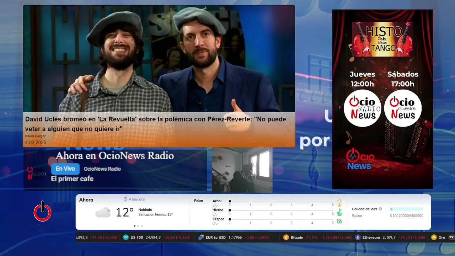Select third weather carousel dot
Viewport: 455px width, 256px height.
click(142, 226)
